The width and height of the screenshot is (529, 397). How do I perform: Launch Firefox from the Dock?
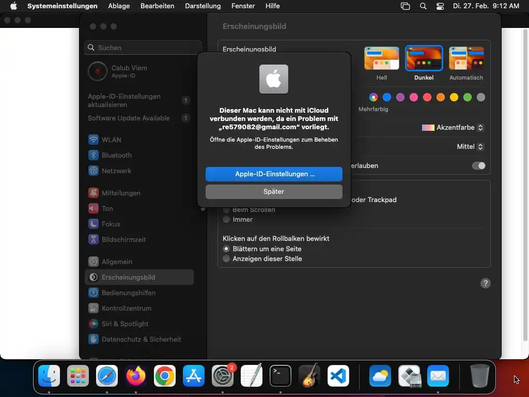tap(136, 376)
